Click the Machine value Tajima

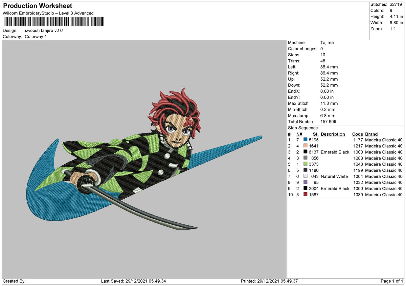click(x=327, y=42)
